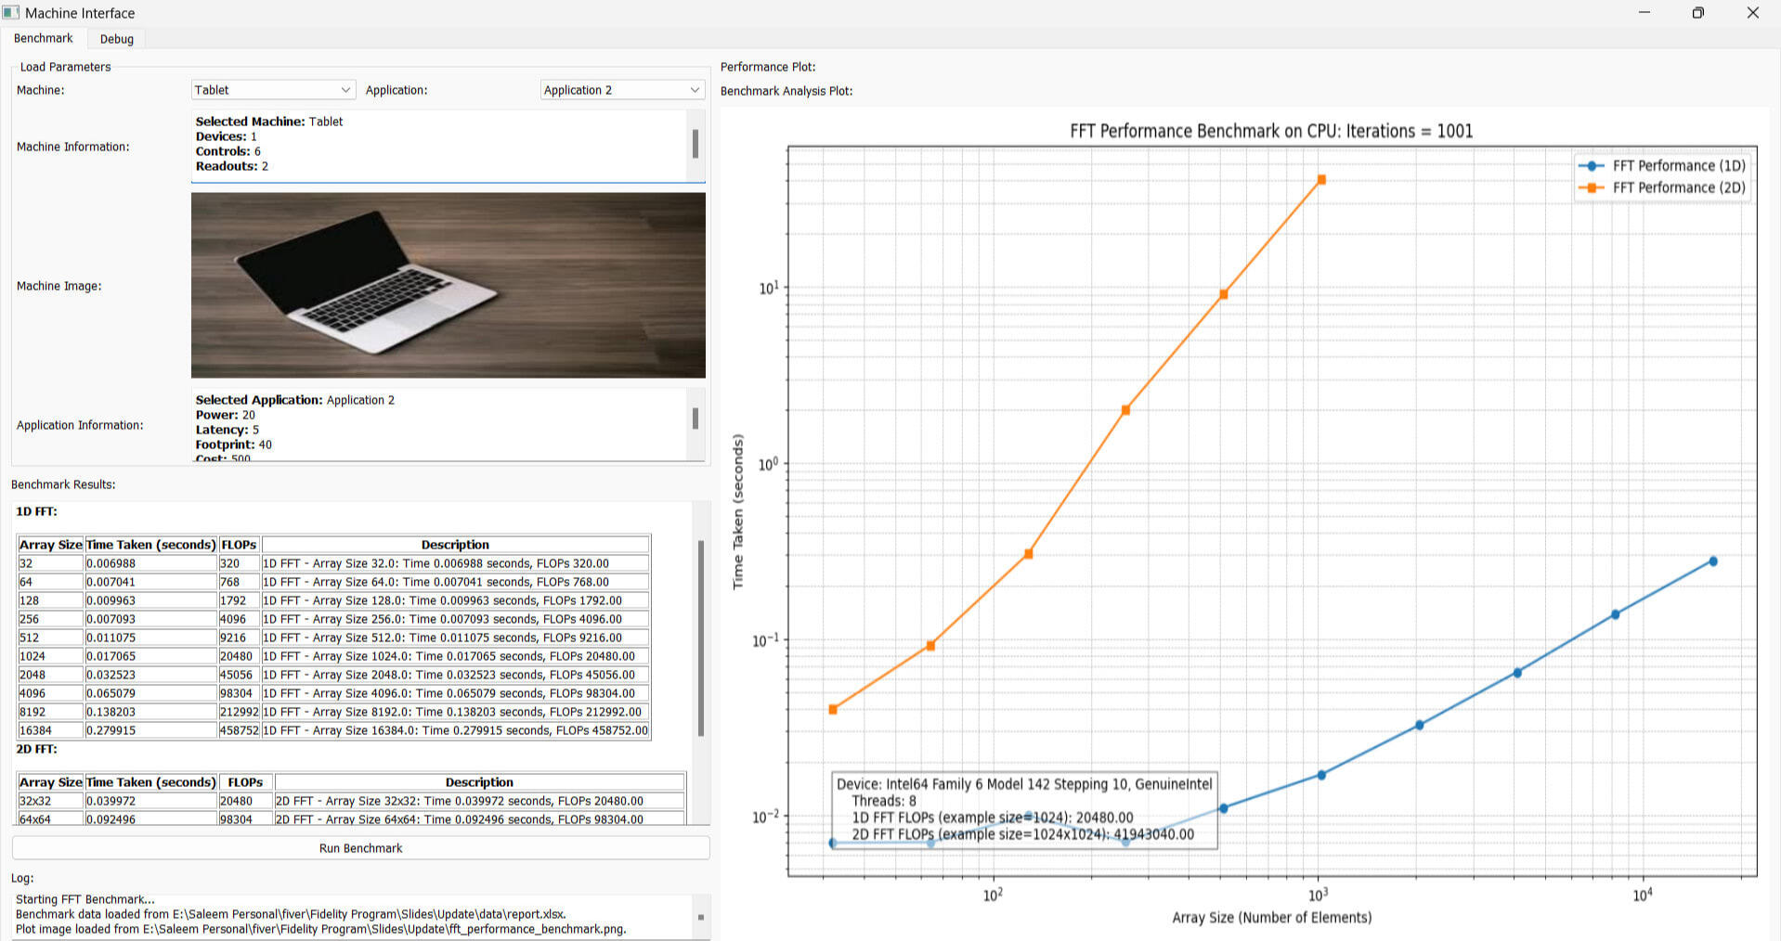Viewport: 1781px width, 941px height.
Task: Click the 1D FFT table Description header
Action: (x=455, y=545)
